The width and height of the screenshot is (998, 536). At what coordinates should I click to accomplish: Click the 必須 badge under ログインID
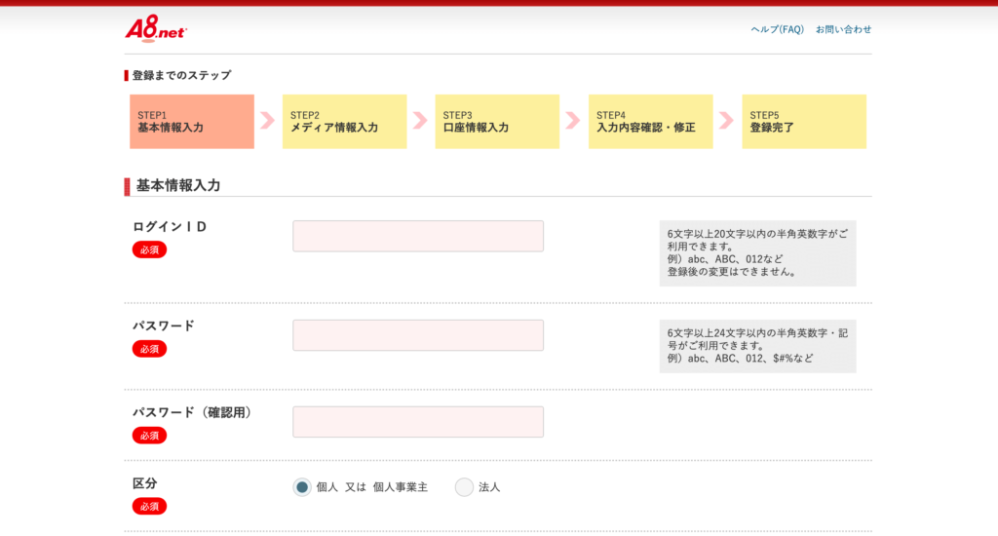[x=149, y=249]
